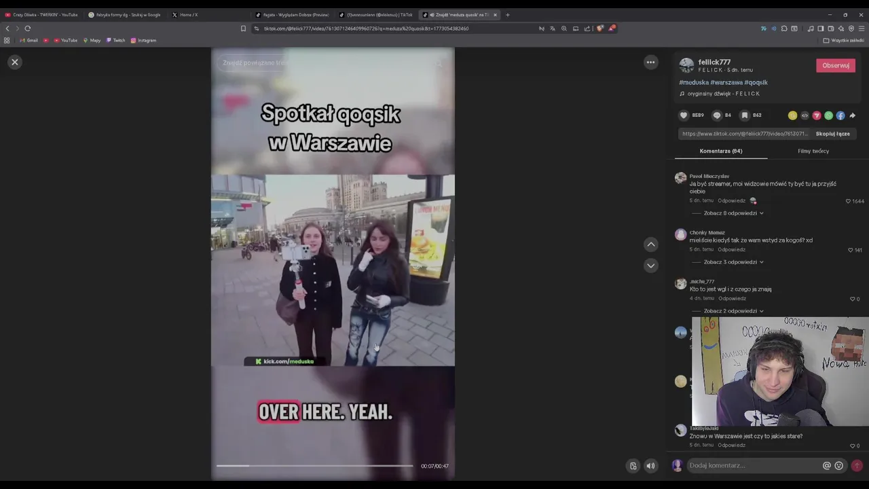The height and width of the screenshot is (489, 869).
Task: Go back with browser back arrow
Action: coord(7,29)
